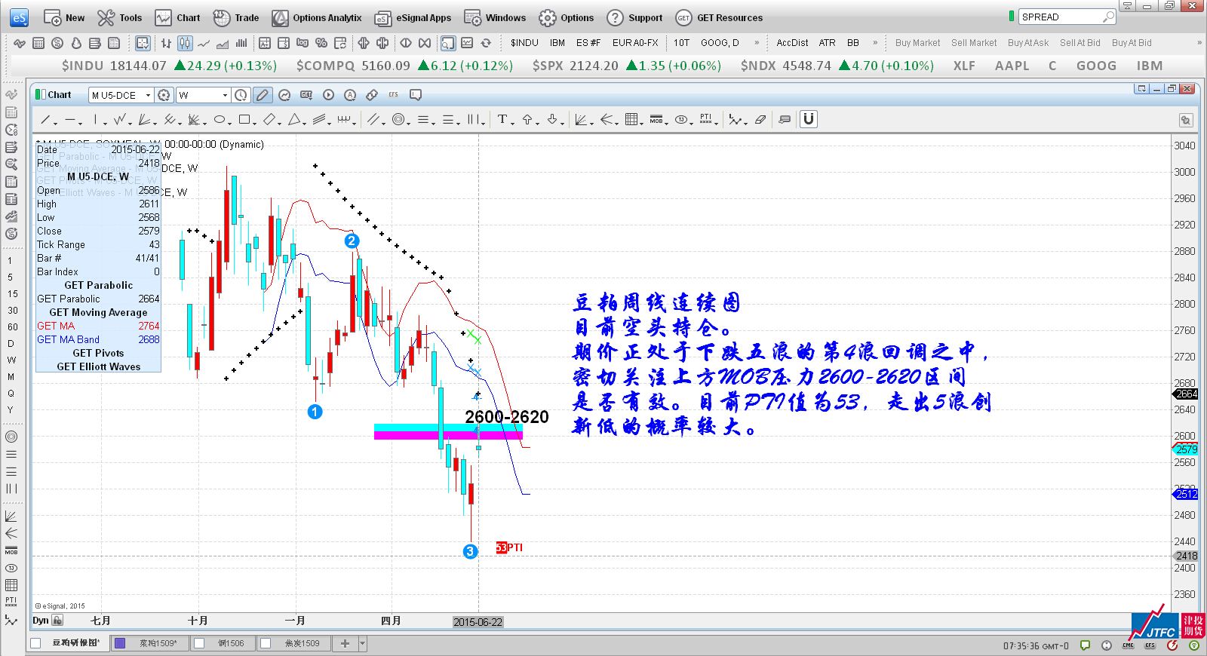
Task: Click the pencil drawing mode icon
Action: pyautogui.click(x=262, y=95)
